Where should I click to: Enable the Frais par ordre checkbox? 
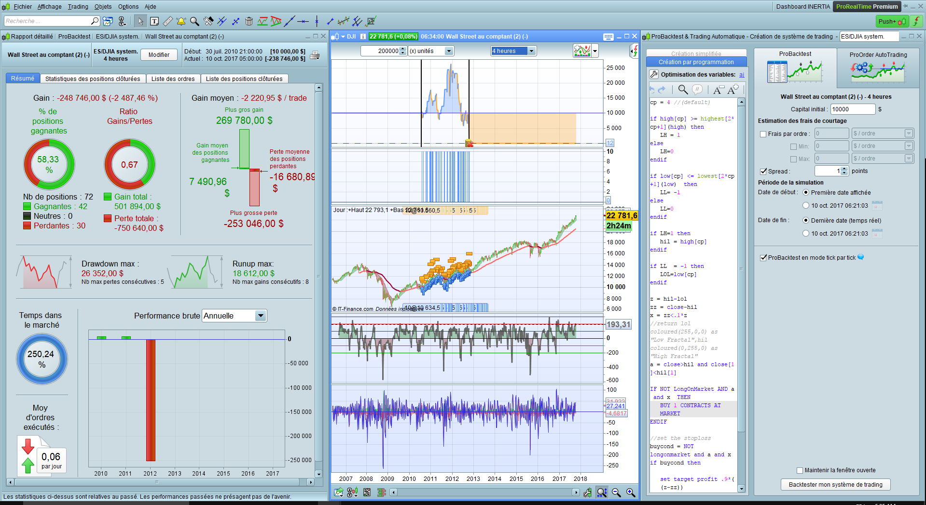tap(763, 134)
